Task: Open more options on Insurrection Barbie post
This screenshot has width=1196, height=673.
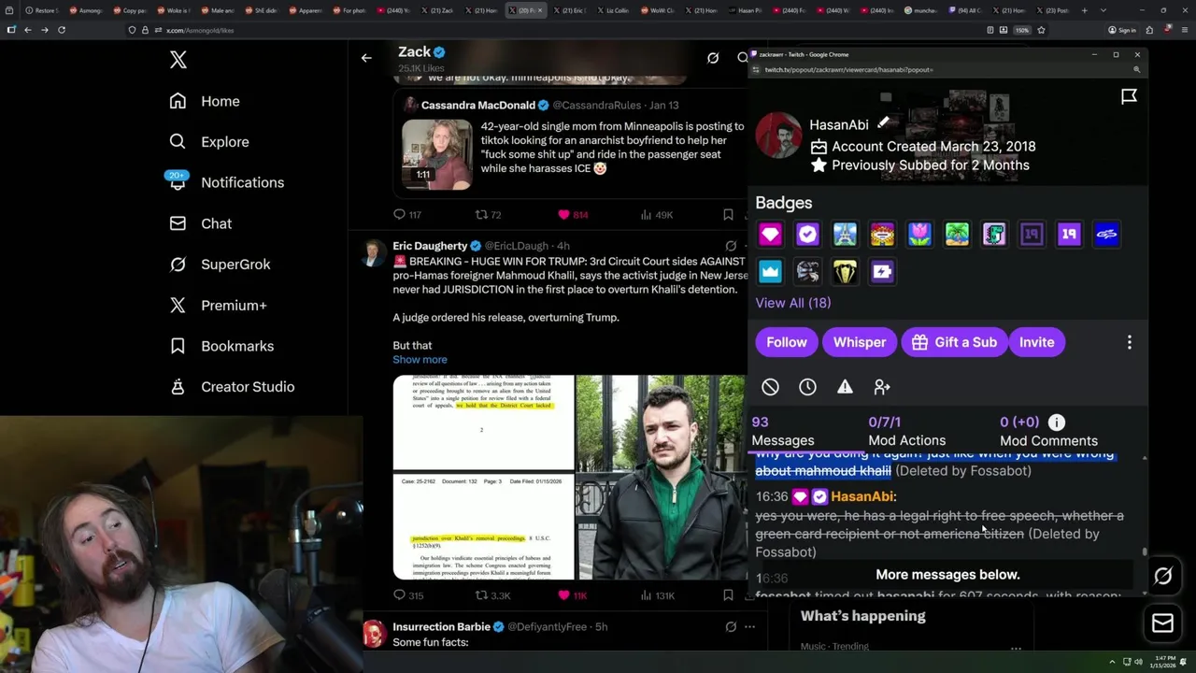Action: tap(749, 627)
